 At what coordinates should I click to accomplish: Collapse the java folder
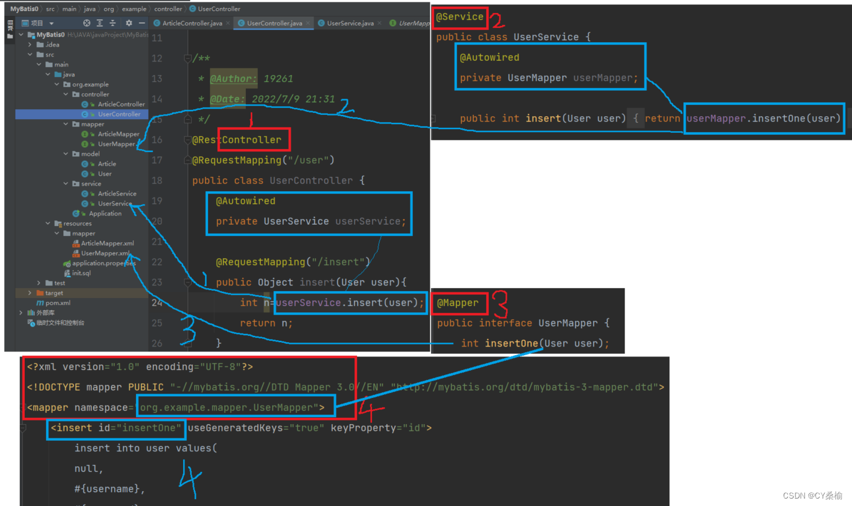pos(47,75)
